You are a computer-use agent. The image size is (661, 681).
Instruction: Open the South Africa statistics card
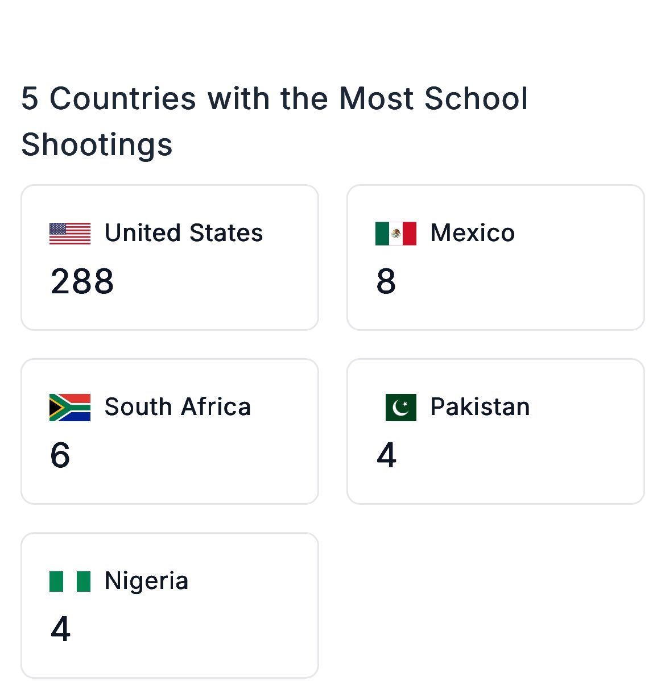click(170, 431)
